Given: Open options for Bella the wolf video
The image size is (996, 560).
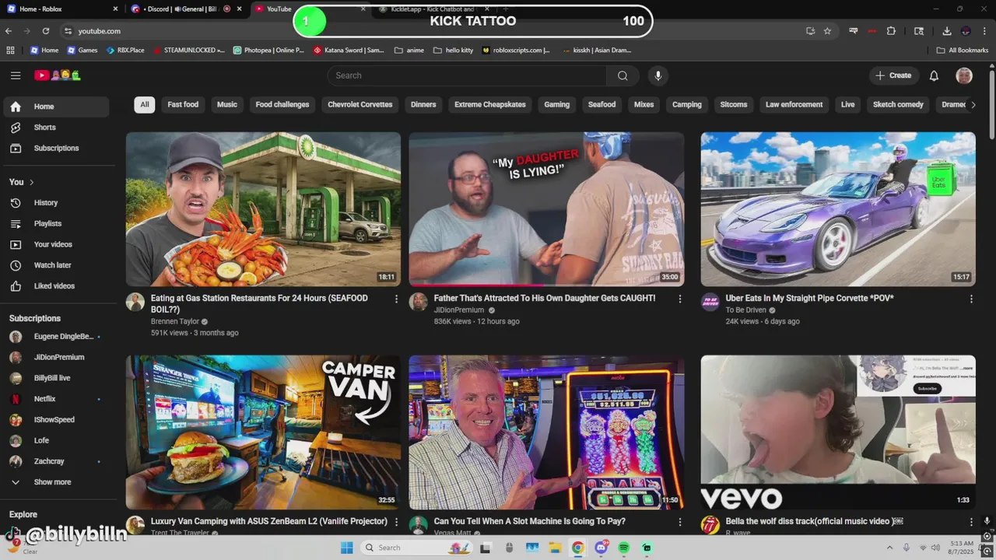Looking at the screenshot, I should pyautogui.click(x=971, y=522).
